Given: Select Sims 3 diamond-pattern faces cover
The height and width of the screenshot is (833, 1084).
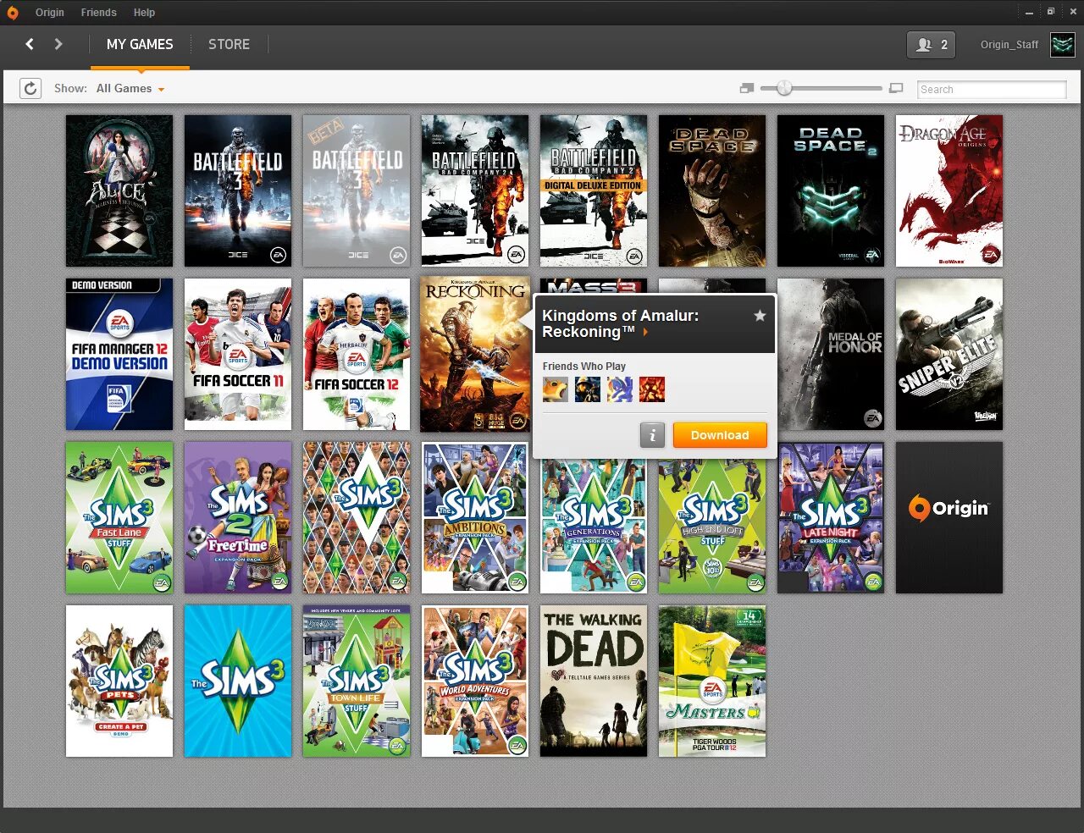Looking at the screenshot, I should click(357, 518).
